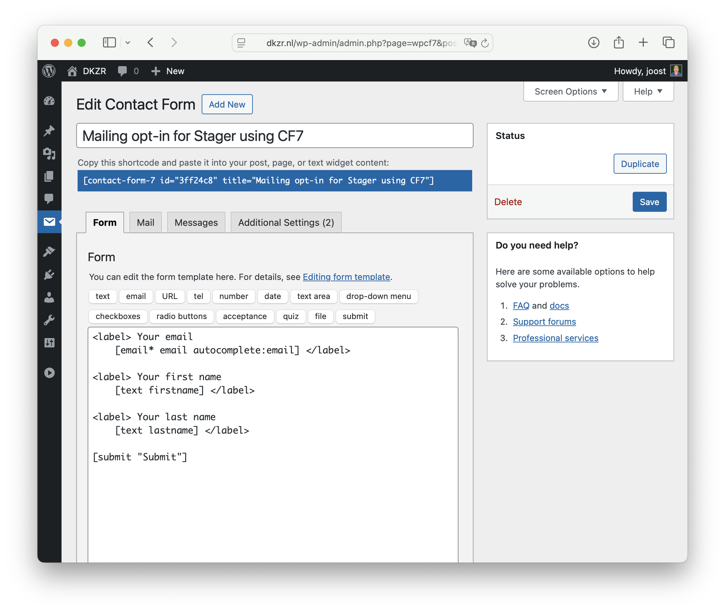
Task: Click inside the form template textarea
Action: coord(273,444)
